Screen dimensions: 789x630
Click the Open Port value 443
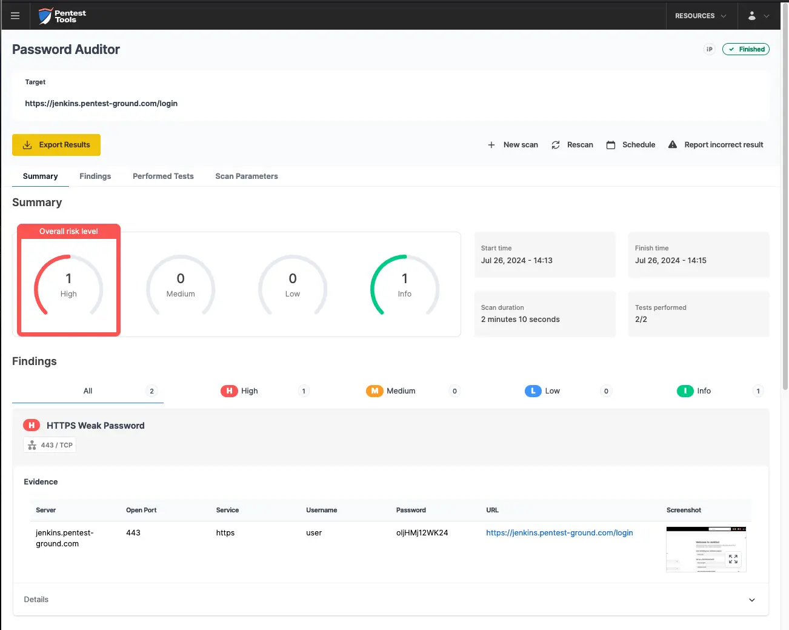(x=133, y=533)
